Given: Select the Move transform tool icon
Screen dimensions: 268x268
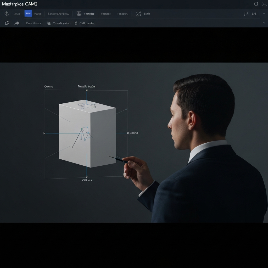Looking at the screenshot, I should coord(7,13).
